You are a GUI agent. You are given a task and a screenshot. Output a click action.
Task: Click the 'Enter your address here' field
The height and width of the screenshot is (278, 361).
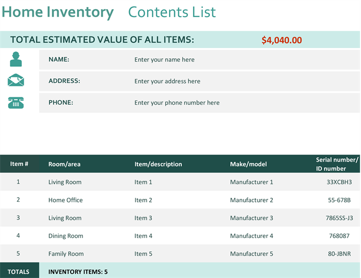point(167,81)
